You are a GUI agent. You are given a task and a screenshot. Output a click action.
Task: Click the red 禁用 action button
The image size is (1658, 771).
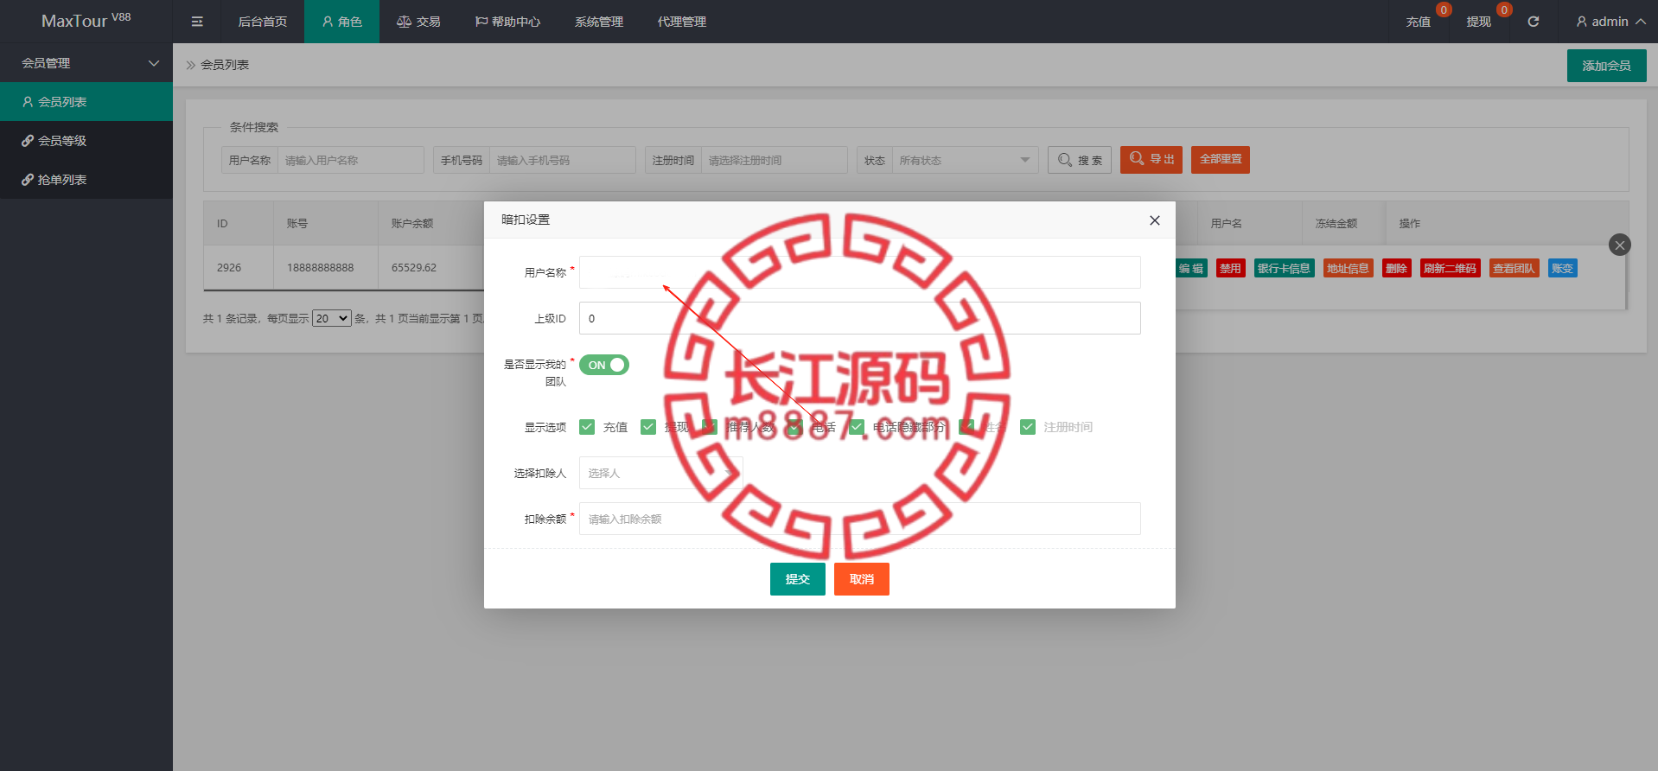click(1230, 268)
